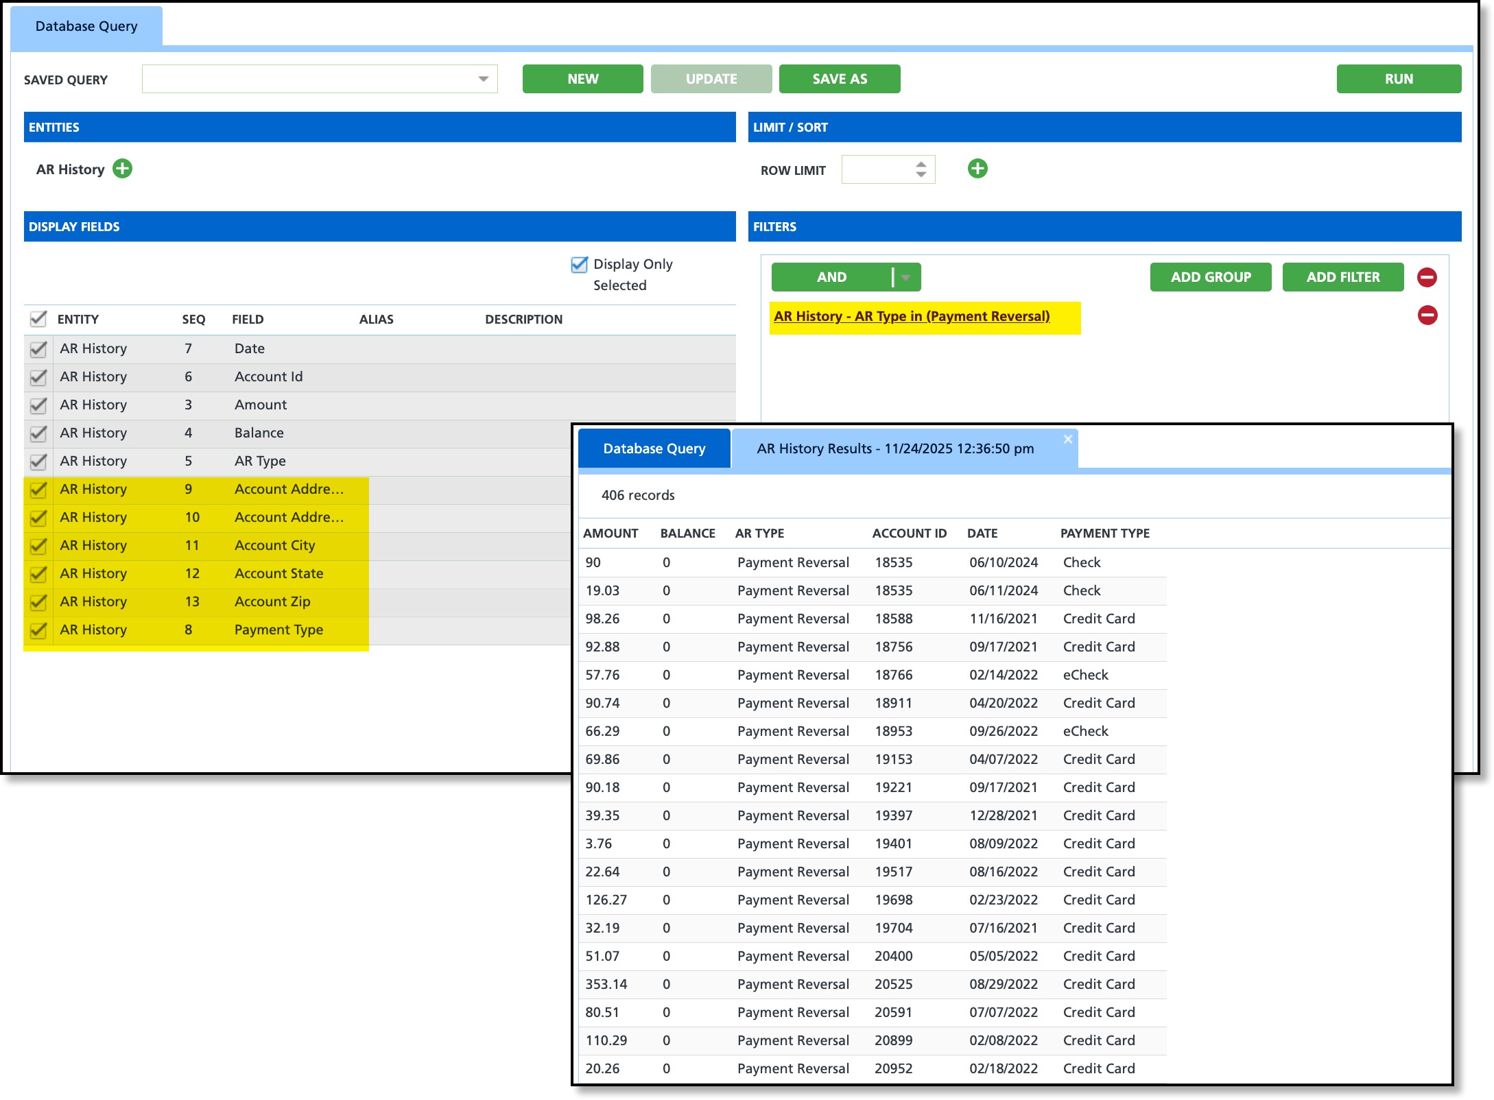Remove the filter group with the red minus
The image size is (1494, 1100).
pyautogui.click(x=1427, y=277)
